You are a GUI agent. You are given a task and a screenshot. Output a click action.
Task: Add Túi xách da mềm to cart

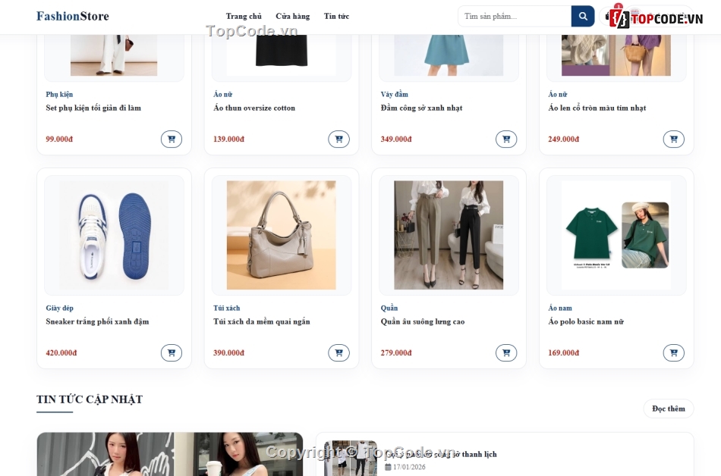pos(339,353)
